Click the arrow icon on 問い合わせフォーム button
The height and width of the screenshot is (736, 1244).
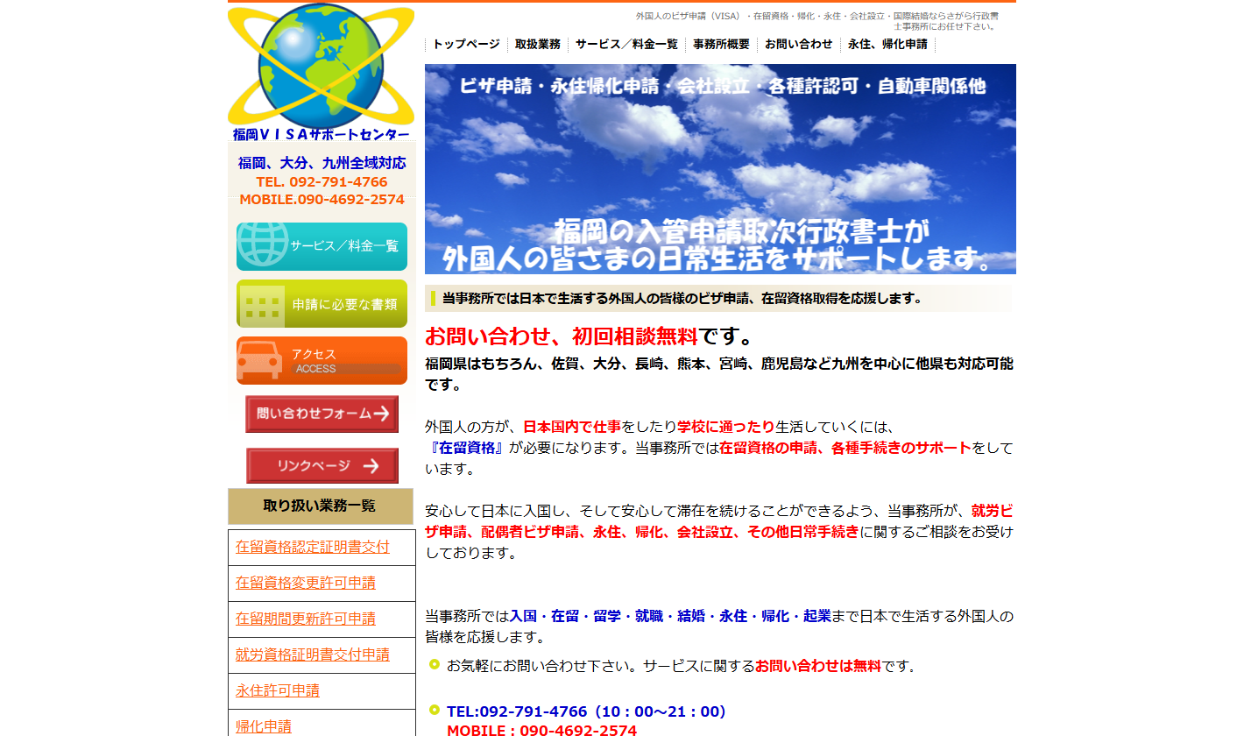click(x=382, y=414)
